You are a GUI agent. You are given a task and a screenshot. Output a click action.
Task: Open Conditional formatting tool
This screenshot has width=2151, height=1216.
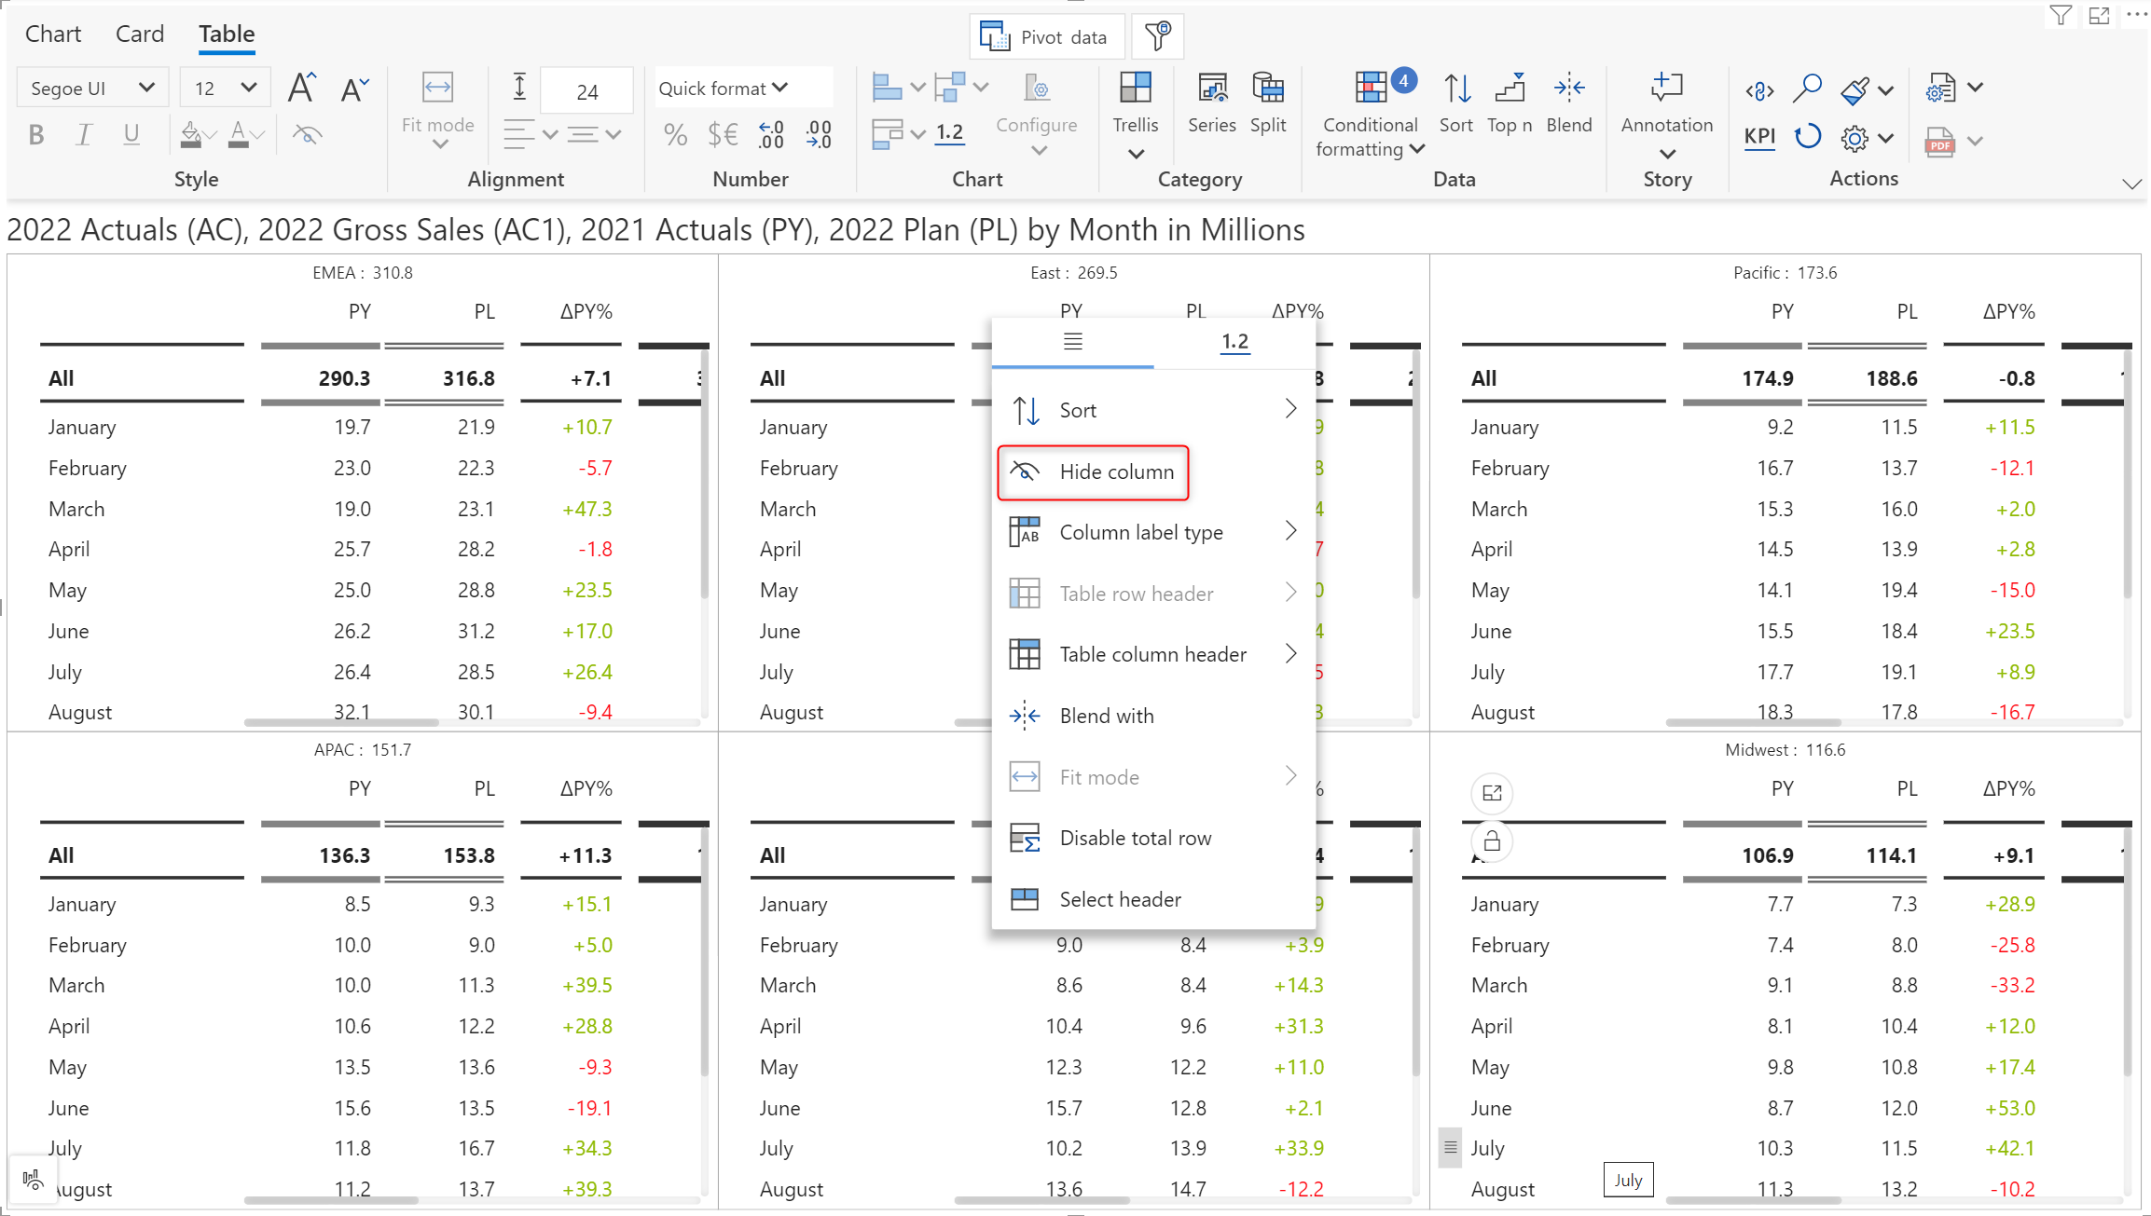pos(1371,89)
